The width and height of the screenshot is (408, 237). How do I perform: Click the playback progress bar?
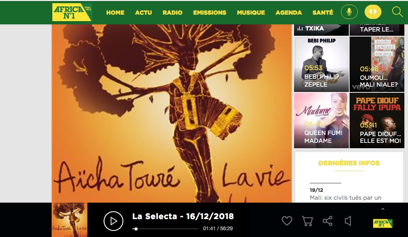point(165,229)
